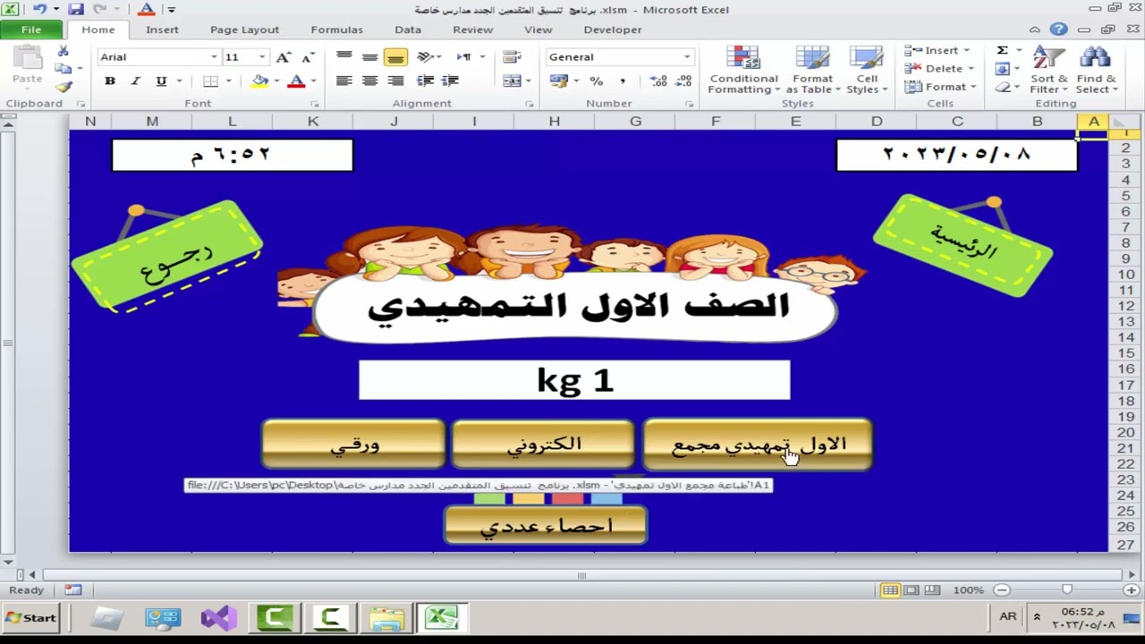Toggle Top Align

343,57
